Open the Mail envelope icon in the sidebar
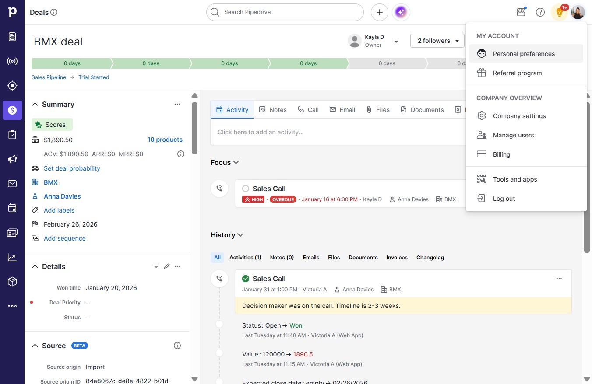The height and width of the screenshot is (384, 592). pyautogui.click(x=12, y=184)
